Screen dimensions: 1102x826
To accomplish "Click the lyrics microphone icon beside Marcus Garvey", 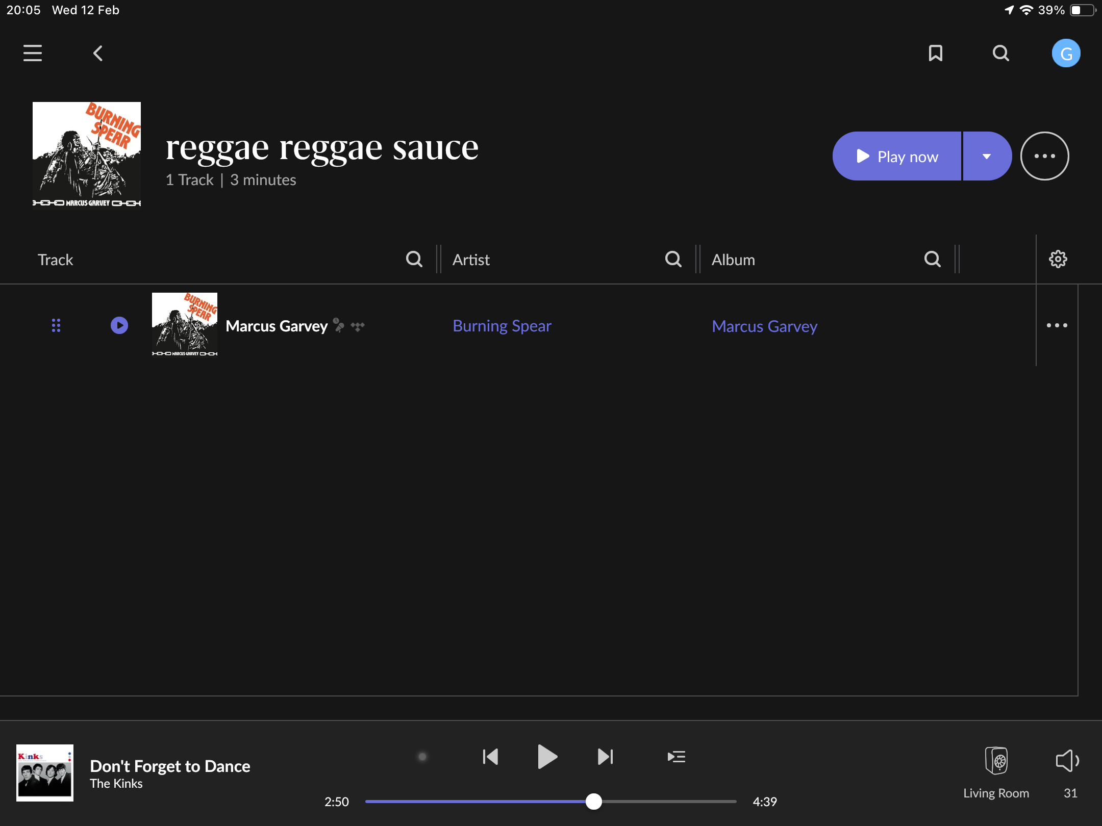I will pos(339,325).
